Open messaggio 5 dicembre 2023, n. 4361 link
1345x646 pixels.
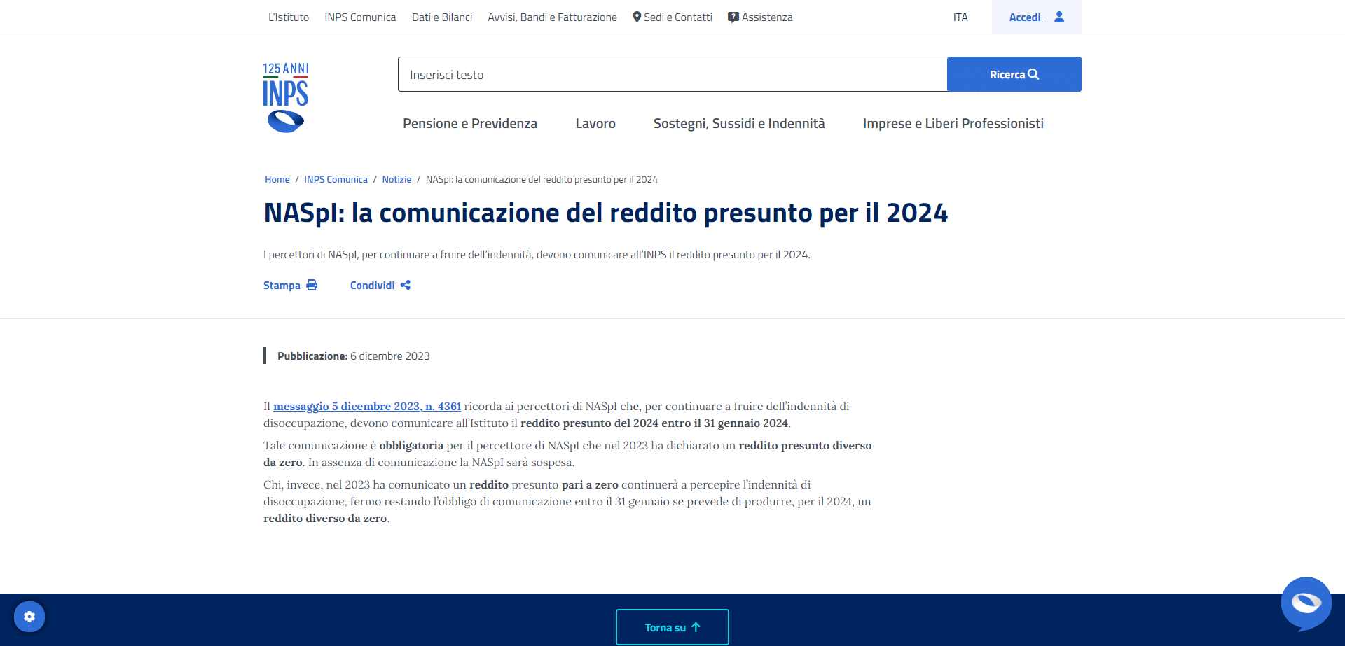coord(367,406)
